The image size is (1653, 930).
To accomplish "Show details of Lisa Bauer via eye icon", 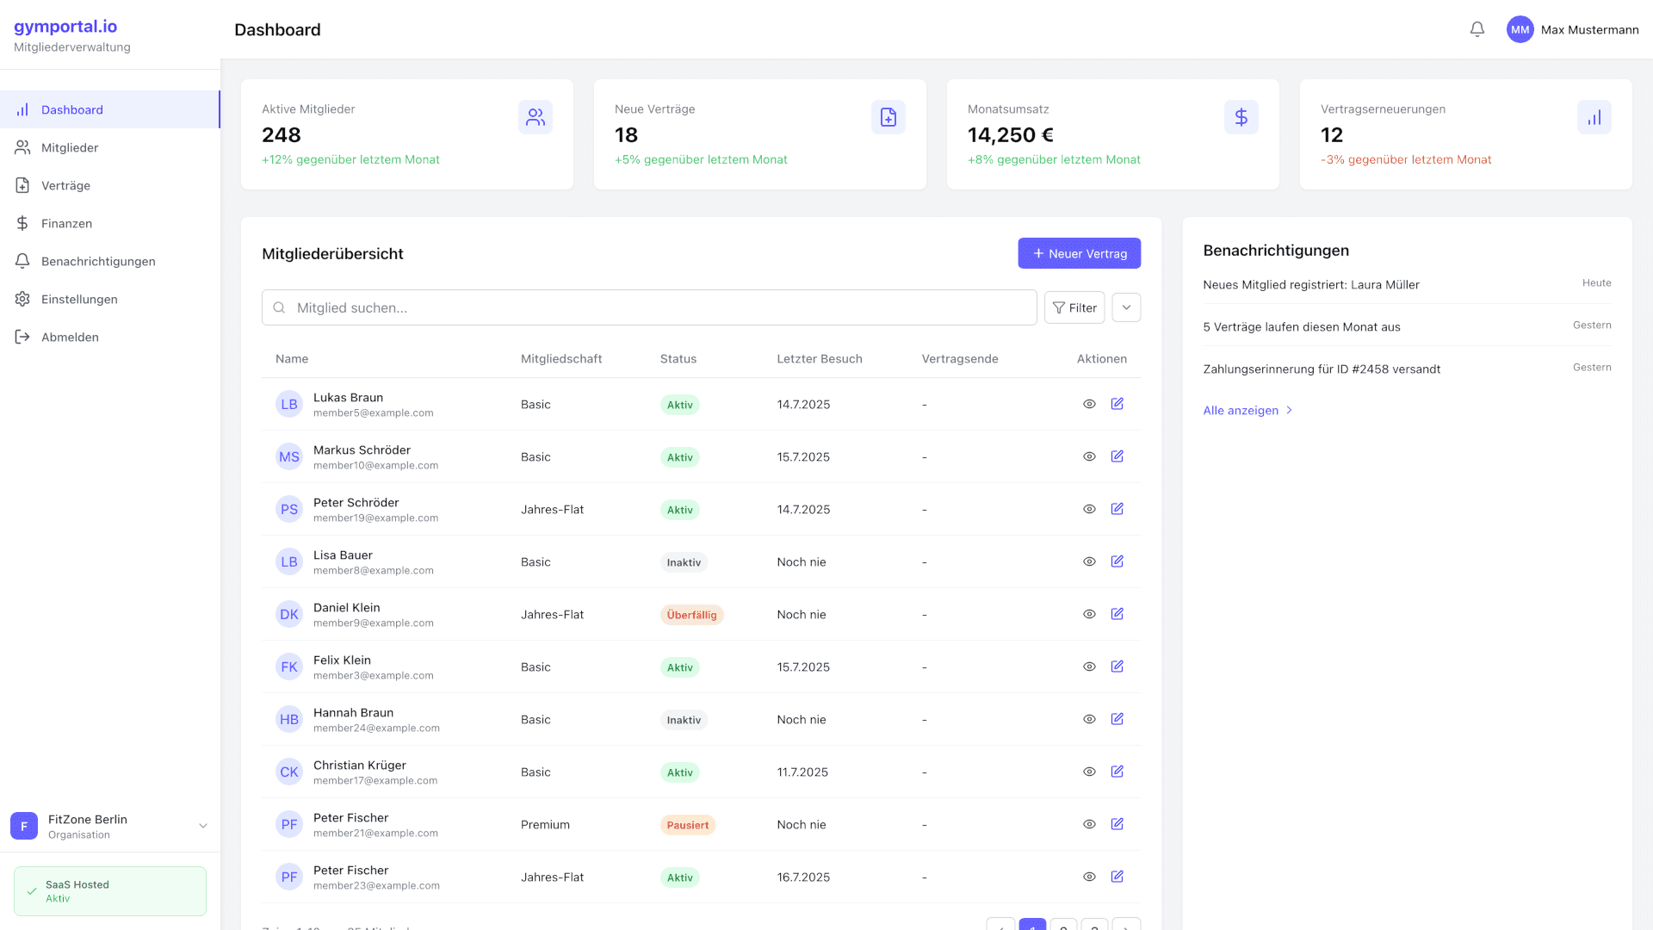I will (1089, 561).
